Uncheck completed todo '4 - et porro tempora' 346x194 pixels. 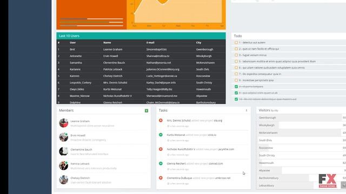coord(236,87)
